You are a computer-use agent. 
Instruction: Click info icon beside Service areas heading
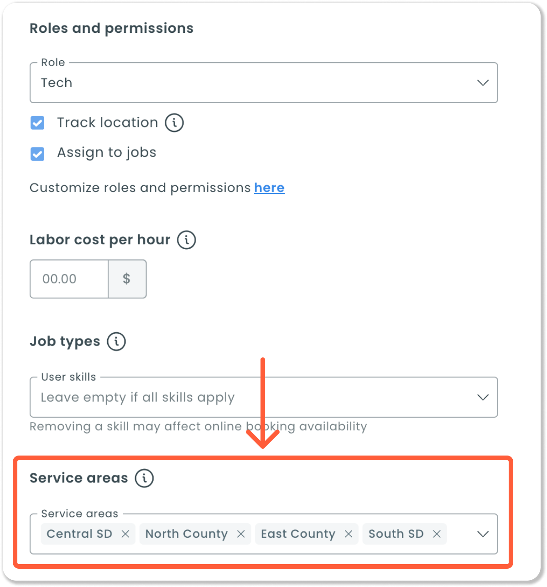(144, 478)
